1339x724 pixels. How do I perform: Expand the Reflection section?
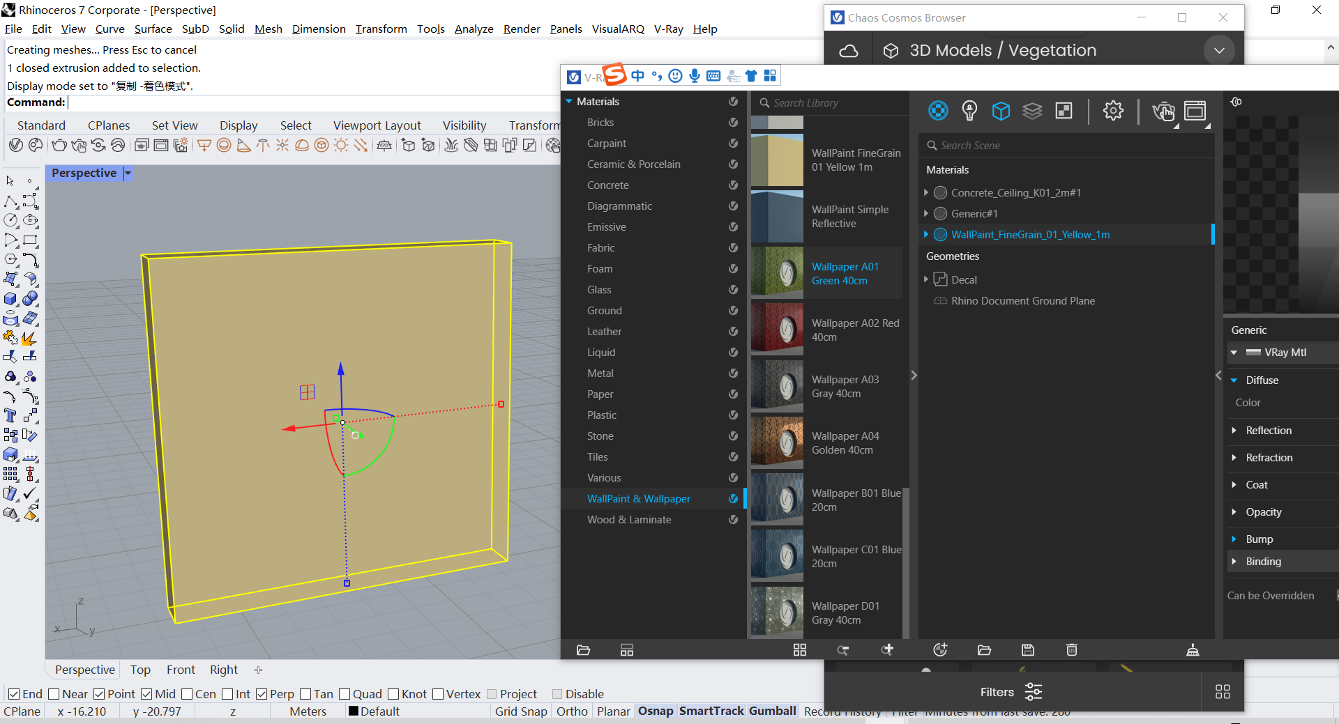click(x=1234, y=430)
